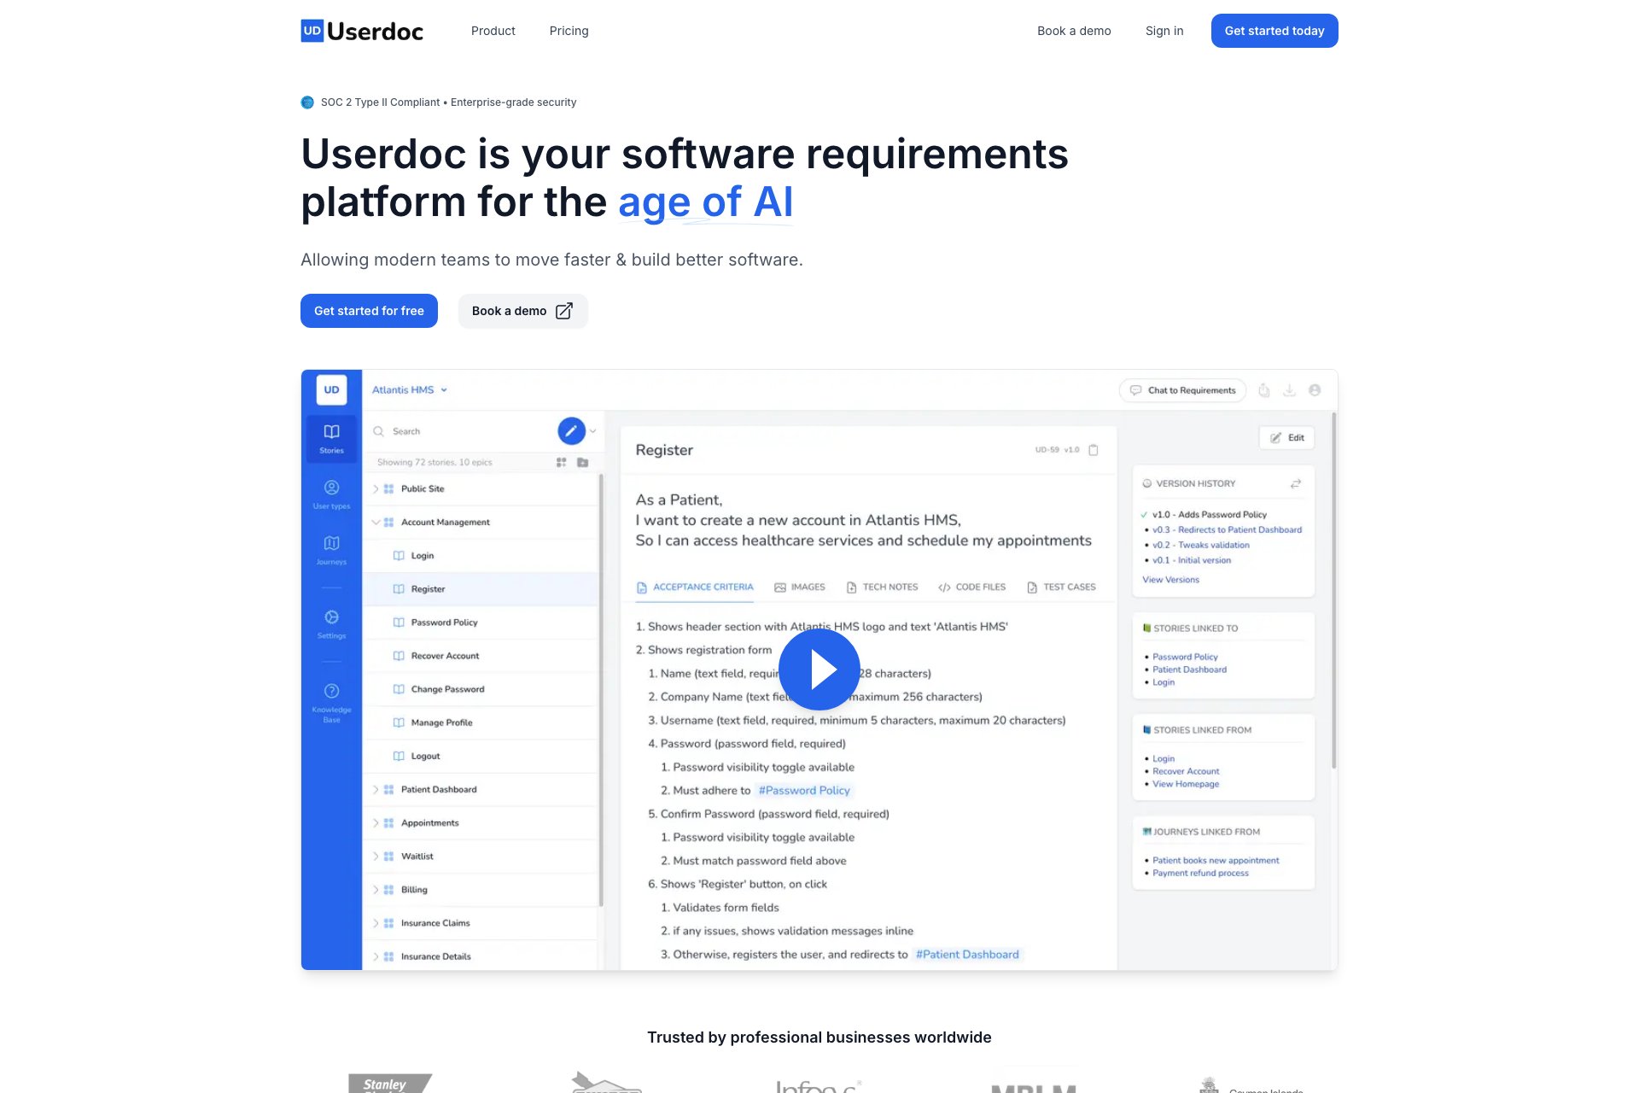Toggle the grid view of stories
Screen dimensions: 1639x1093
pyautogui.click(x=561, y=462)
